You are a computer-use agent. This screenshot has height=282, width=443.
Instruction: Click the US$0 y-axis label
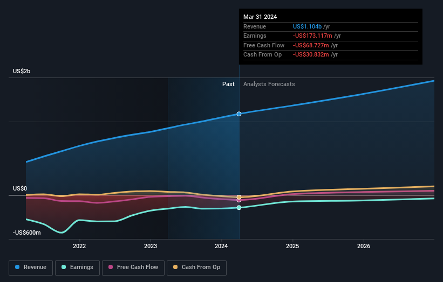coord(20,188)
